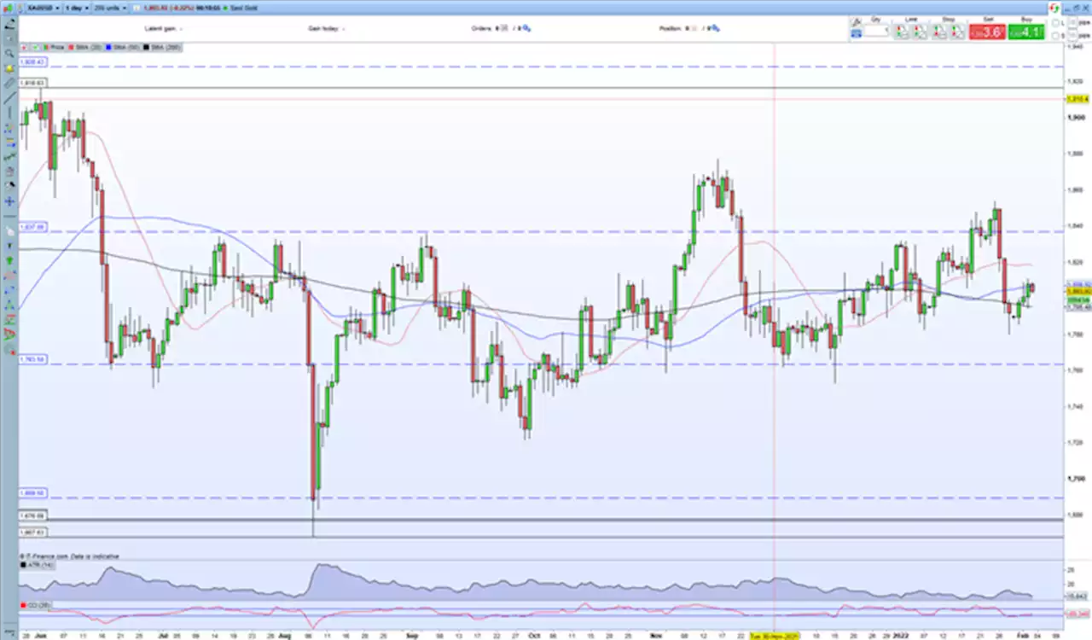Click the black SMA (200) legend swatch
This screenshot has height=640, width=1092.
[x=146, y=47]
